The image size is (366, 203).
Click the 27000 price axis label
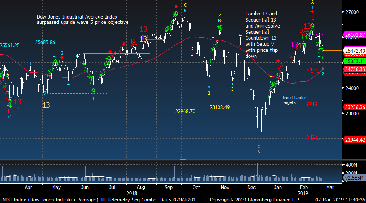[352, 12]
